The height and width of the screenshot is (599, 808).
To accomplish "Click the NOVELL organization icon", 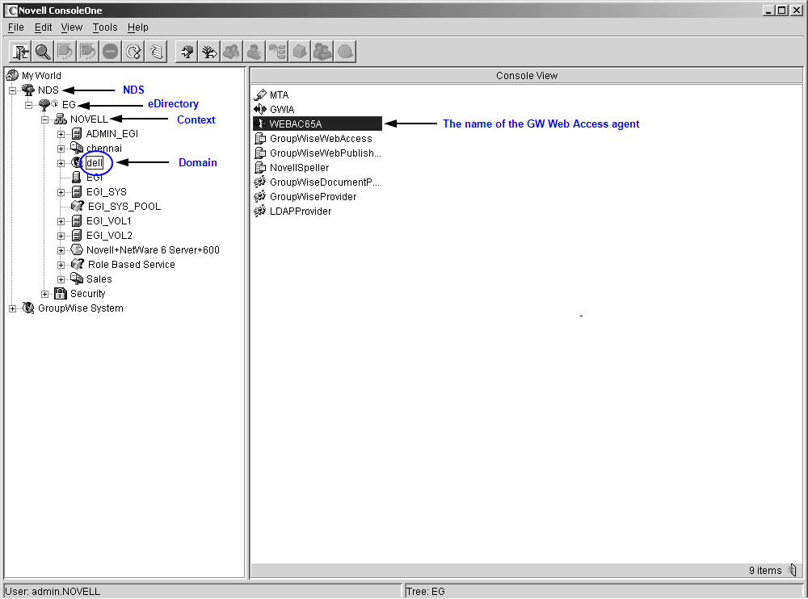I will pos(61,119).
